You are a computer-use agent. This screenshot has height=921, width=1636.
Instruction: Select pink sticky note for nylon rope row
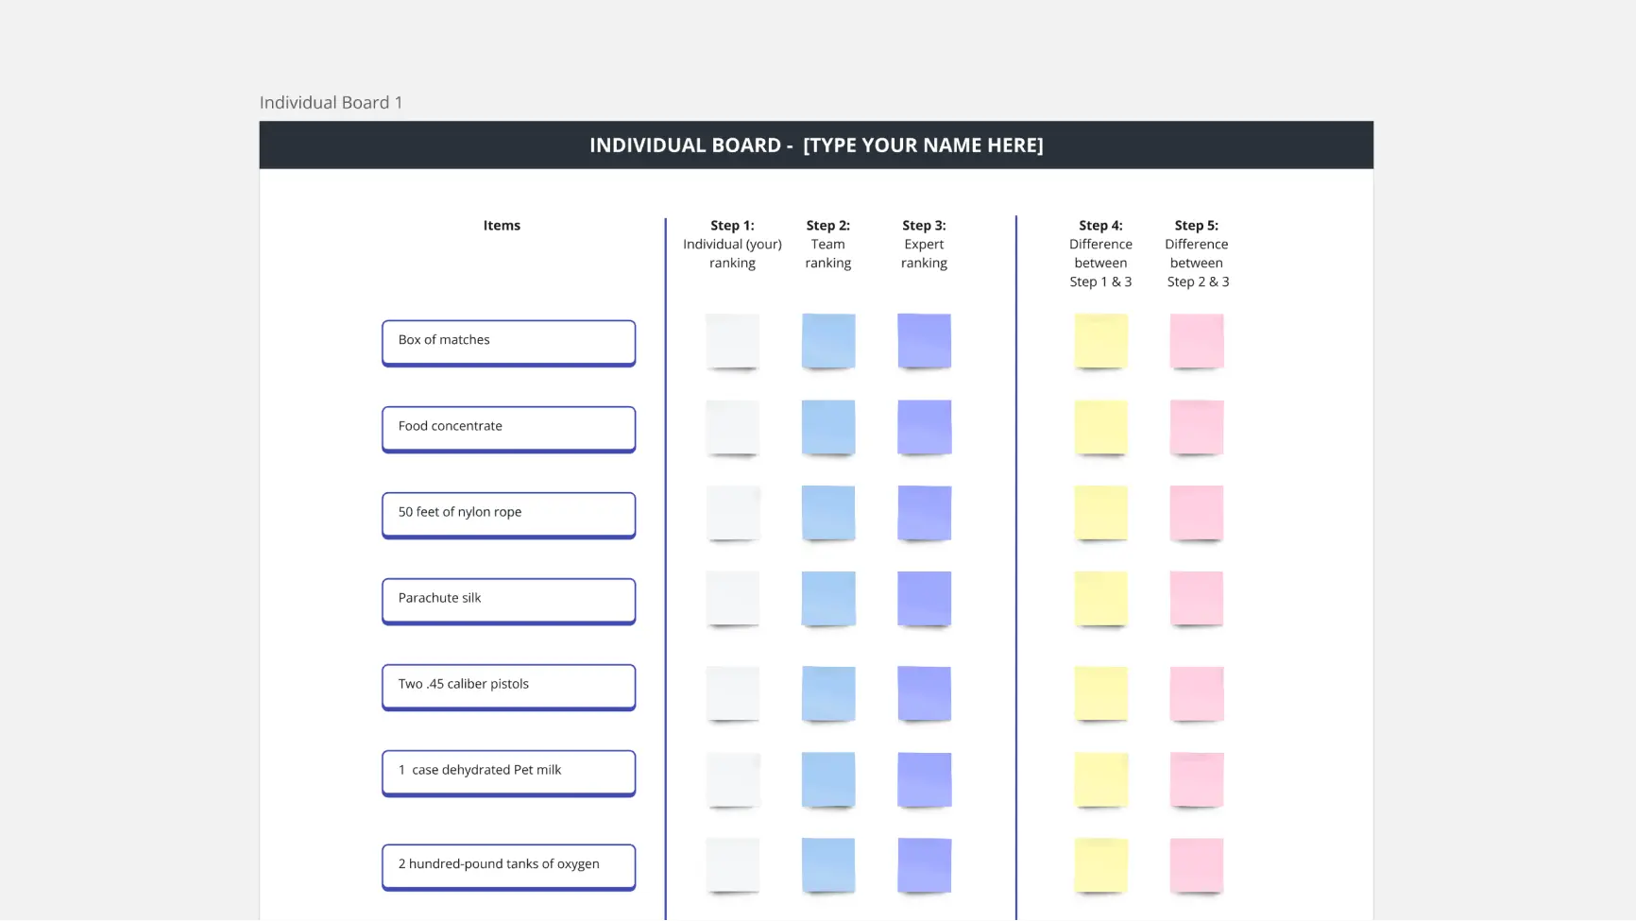pos(1197,513)
